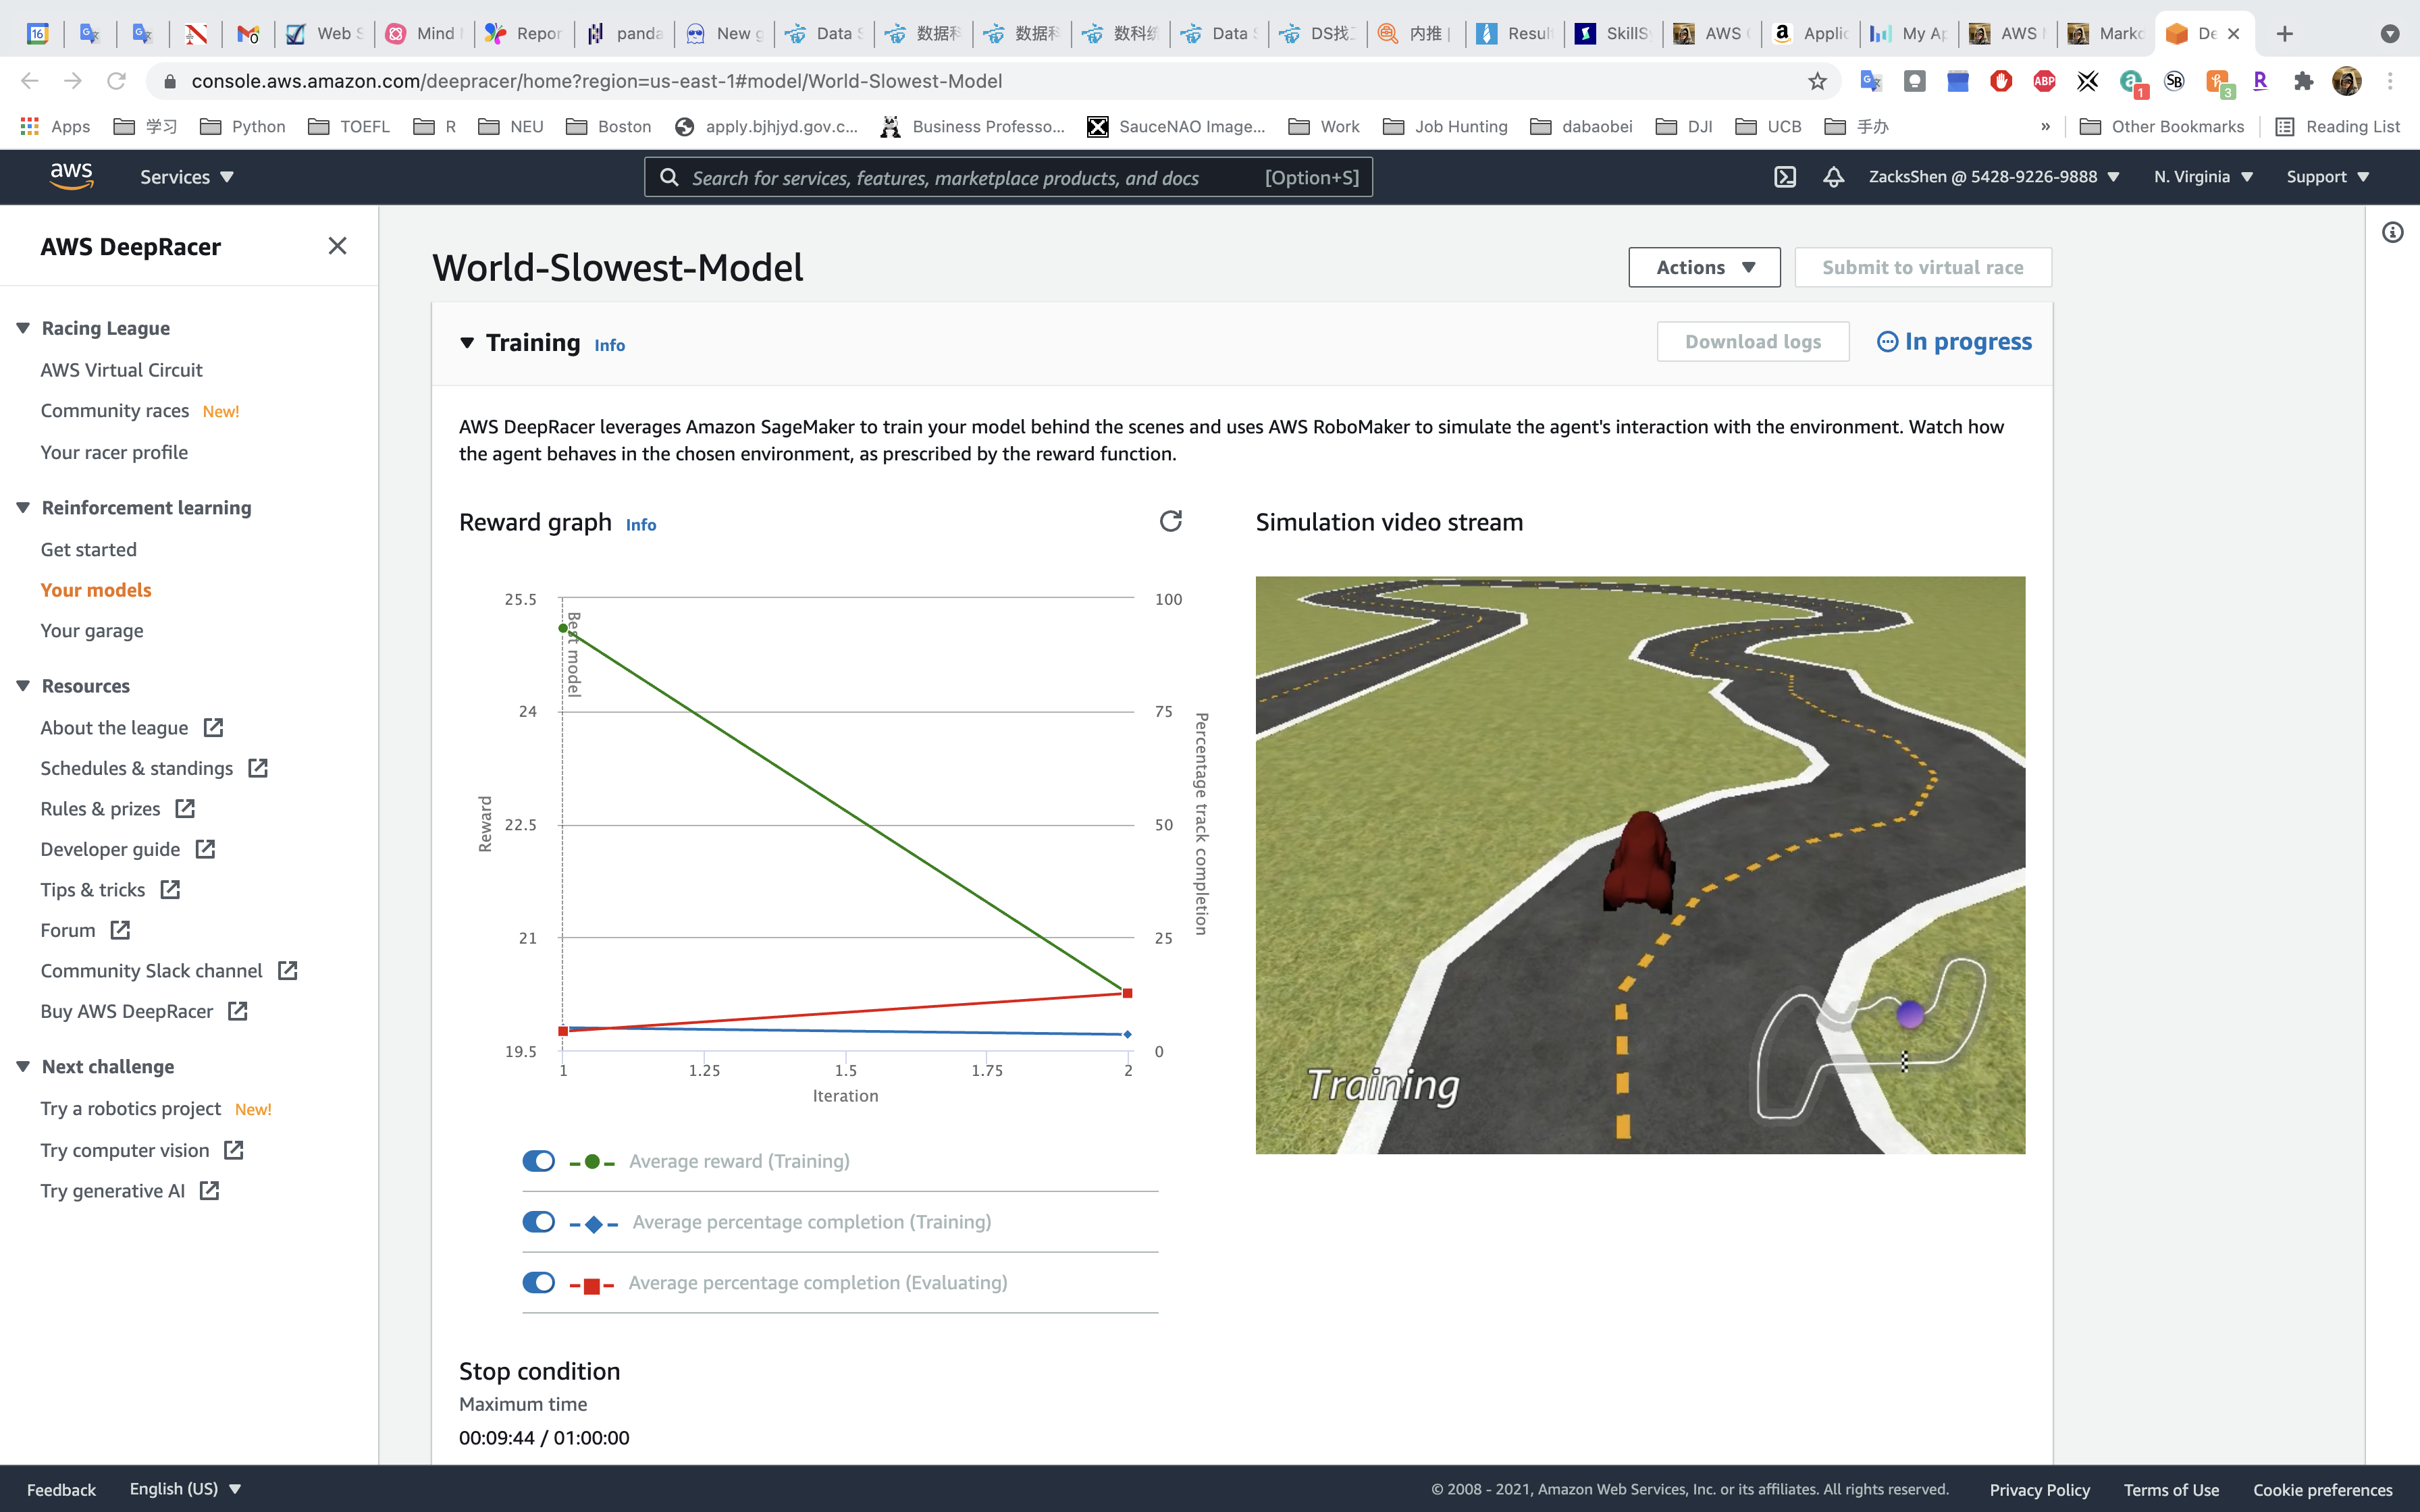Focus the AWS services search field
Screen dimensions: 2420x1512
tap(960, 177)
